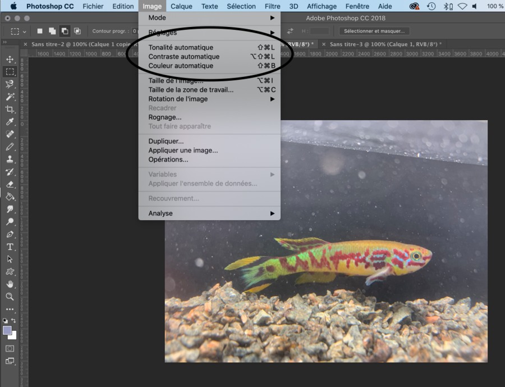505x387 pixels.
Task: Switch to Sans titre-2 document tab
Action: click(81, 44)
